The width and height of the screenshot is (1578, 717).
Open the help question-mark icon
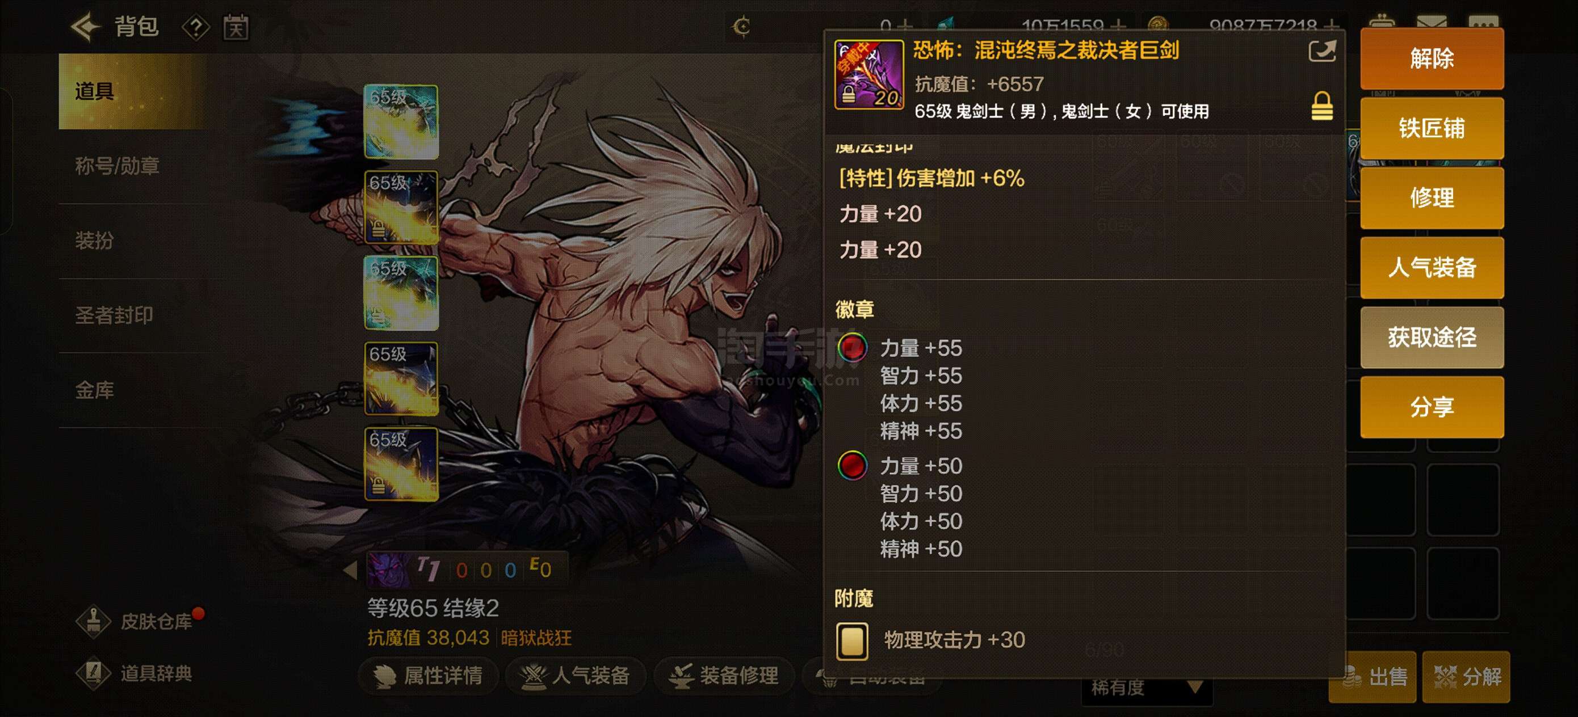click(x=195, y=28)
